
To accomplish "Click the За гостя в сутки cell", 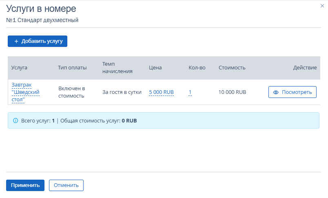I will click(122, 92).
